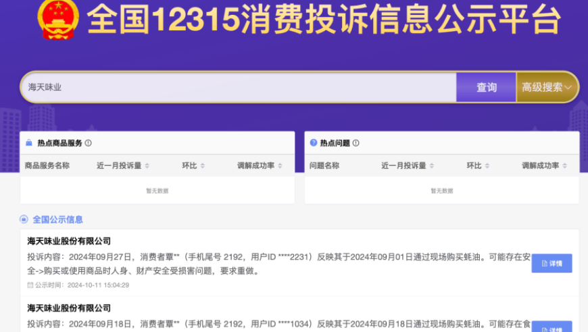This screenshot has width=588, height=332.
Task: Open 详情 for the 09月18日 complaint
Action: (552, 327)
